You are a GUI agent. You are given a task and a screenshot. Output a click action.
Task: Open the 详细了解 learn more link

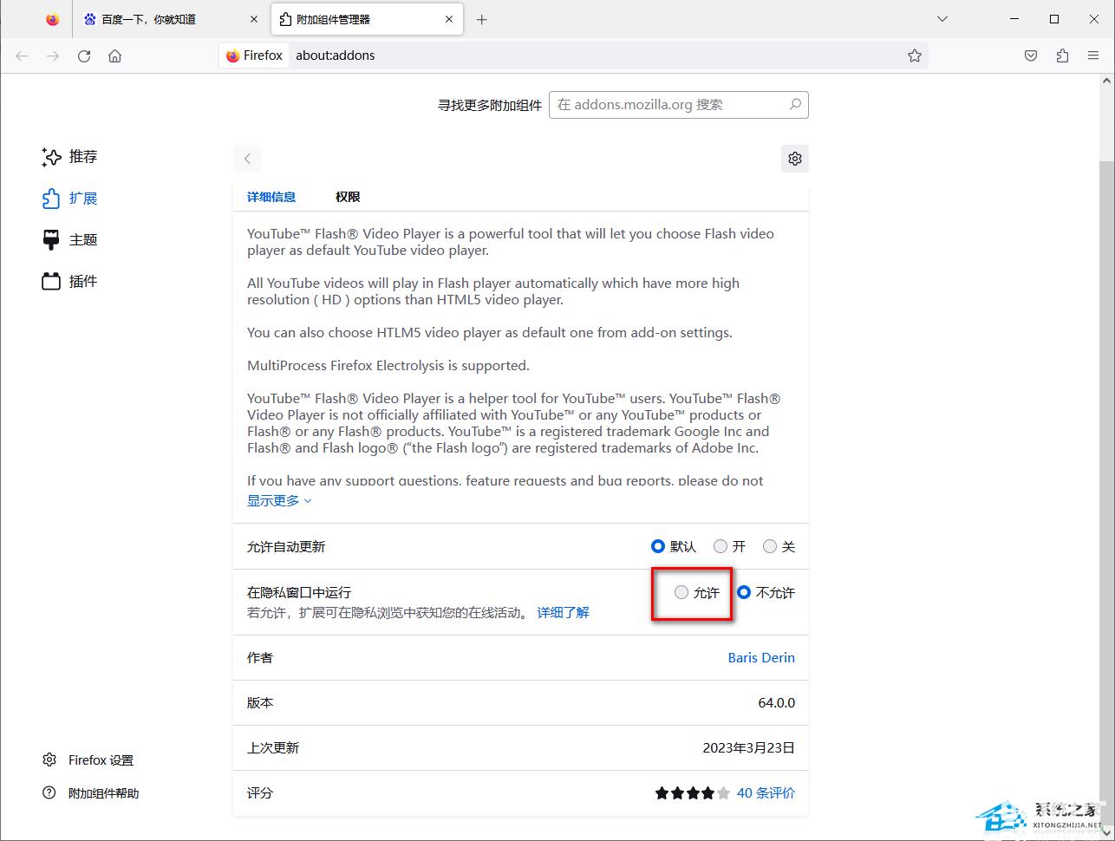[563, 612]
